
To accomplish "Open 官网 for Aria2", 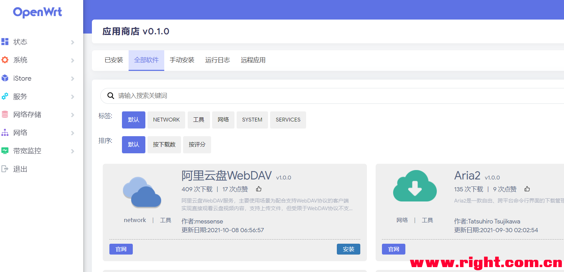I will [x=393, y=249].
